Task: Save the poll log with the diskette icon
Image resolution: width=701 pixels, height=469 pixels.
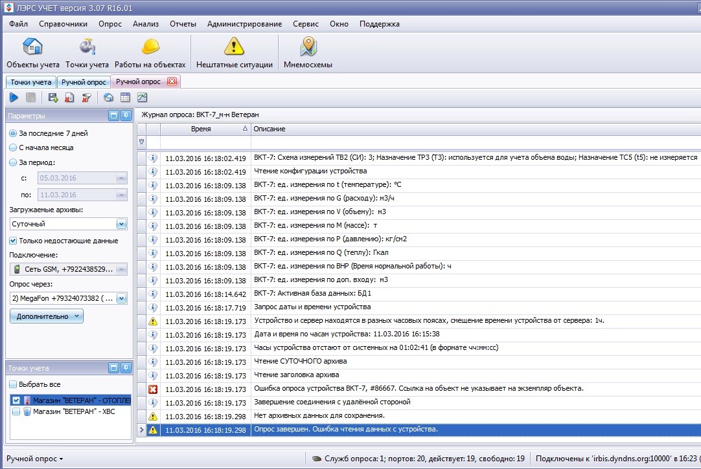Action: [x=53, y=97]
